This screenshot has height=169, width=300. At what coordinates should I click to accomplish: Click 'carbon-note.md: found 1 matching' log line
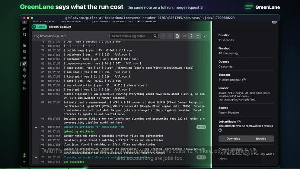tap(114, 136)
